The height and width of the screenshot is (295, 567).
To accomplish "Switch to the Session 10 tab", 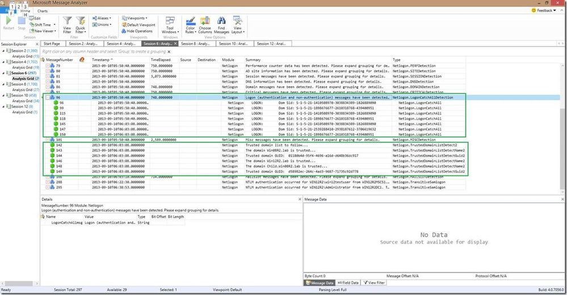I will pyautogui.click(x=234, y=44).
